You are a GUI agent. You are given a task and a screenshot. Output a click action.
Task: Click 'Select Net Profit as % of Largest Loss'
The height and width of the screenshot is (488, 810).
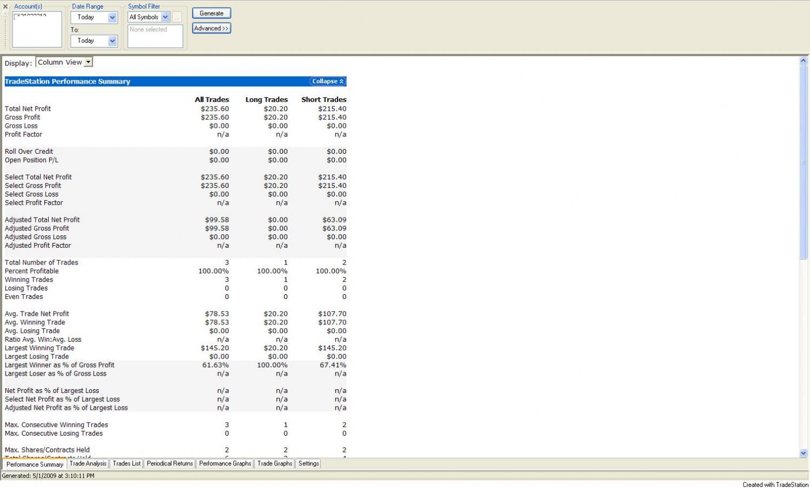pyautogui.click(x=62, y=399)
